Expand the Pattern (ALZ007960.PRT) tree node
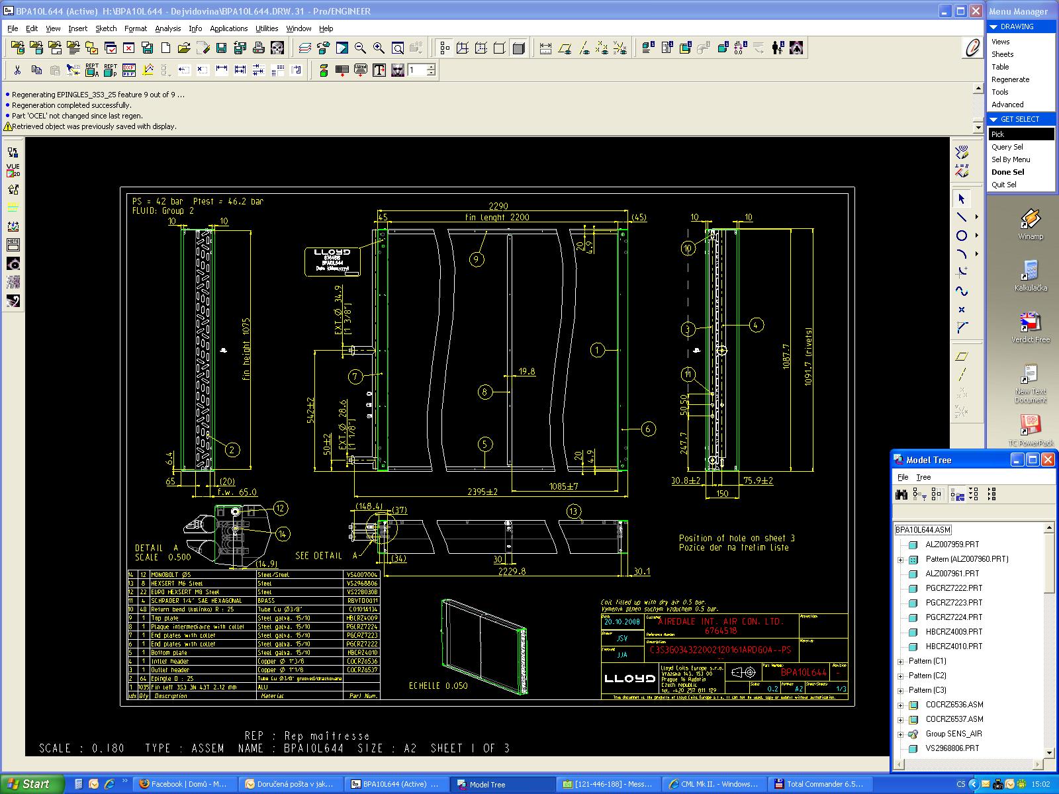Viewport: 1059px width, 794px height. pos(900,560)
